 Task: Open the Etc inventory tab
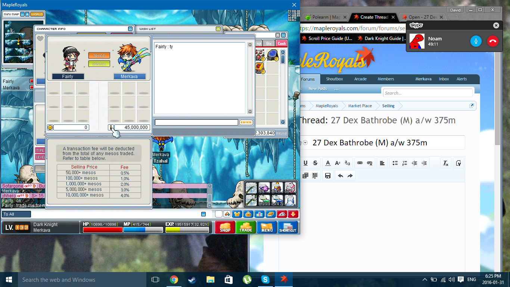[x=269, y=43]
